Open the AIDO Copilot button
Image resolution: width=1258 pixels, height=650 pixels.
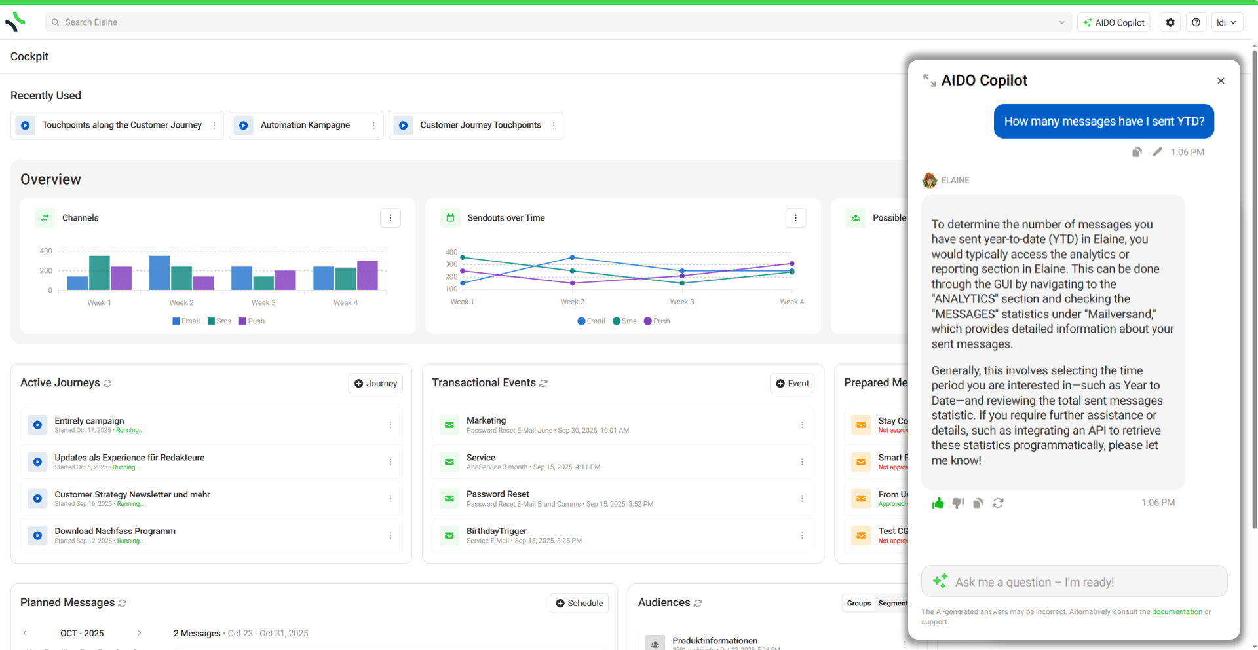(1114, 22)
